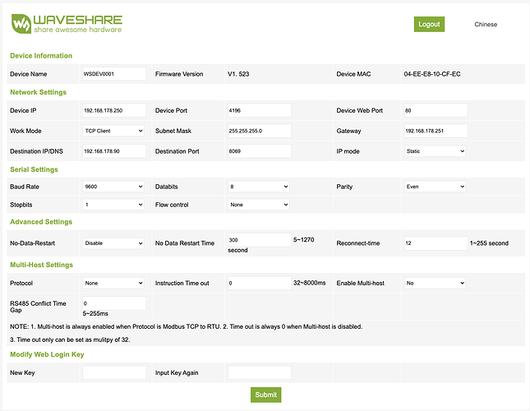Edit the Instruction Time out field
The width and height of the screenshot is (530, 411).
[x=260, y=284]
